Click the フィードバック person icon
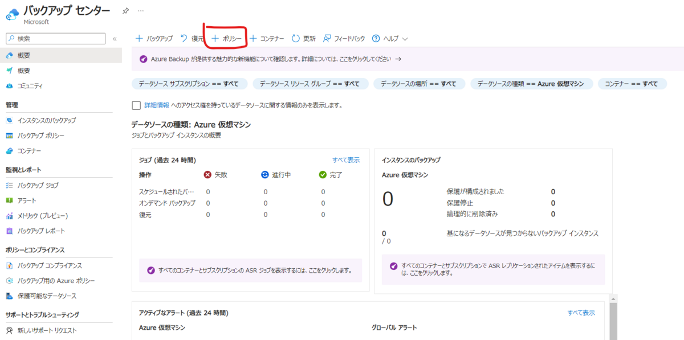684x340 pixels. click(x=327, y=39)
